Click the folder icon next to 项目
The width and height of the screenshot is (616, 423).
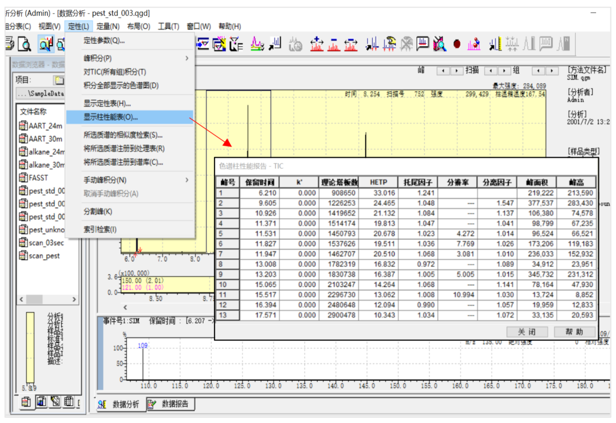tap(59, 80)
